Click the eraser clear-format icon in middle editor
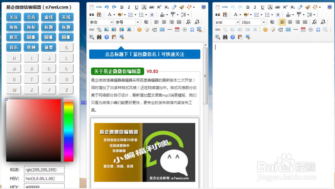The image size is (335, 189). pyautogui.click(x=174, y=7)
